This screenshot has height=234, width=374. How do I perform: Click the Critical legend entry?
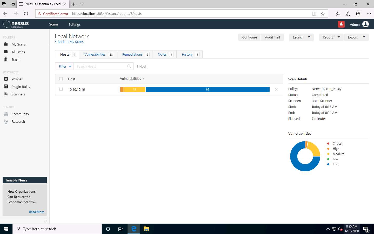(x=335, y=144)
